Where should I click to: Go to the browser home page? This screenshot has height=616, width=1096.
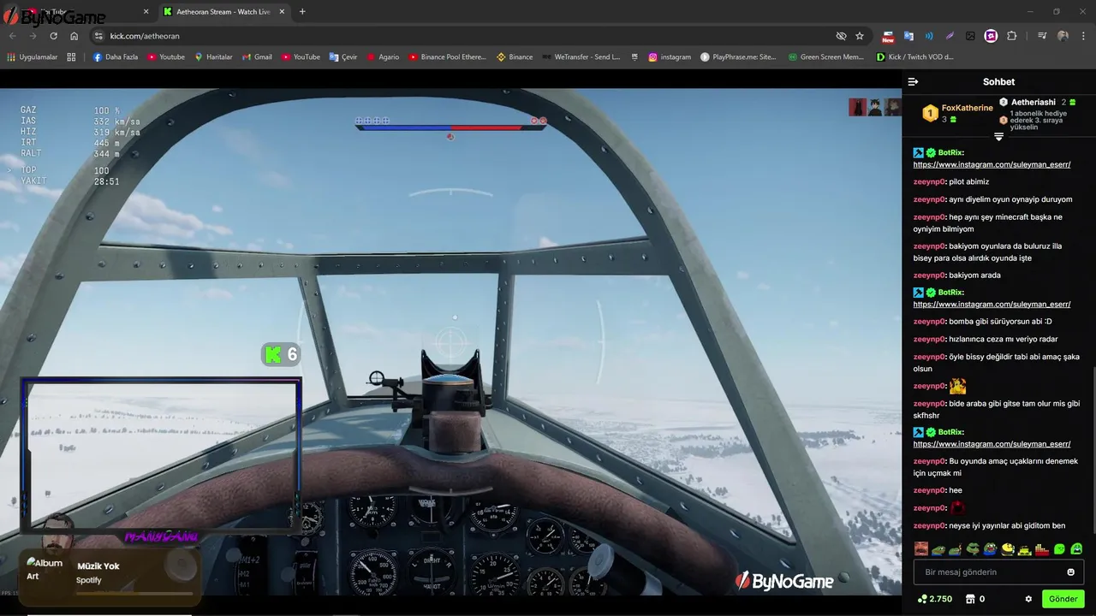(74, 36)
